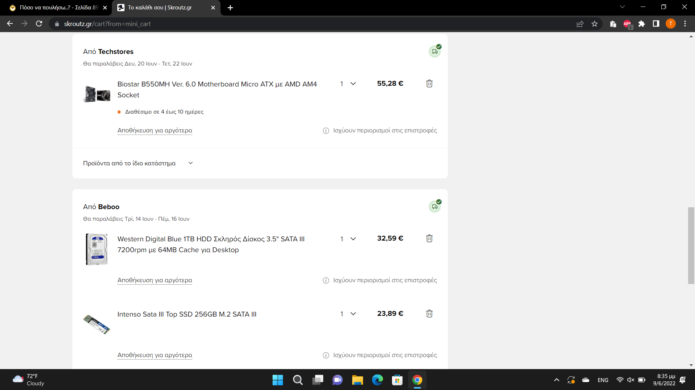Viewport: 695px width, 390px height.
Task: Open a new browser tab
Action: 230,8
